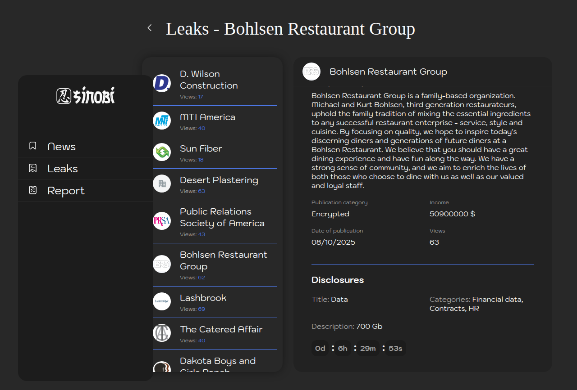Click the Report checklist icon

click(x=33, y=190)
